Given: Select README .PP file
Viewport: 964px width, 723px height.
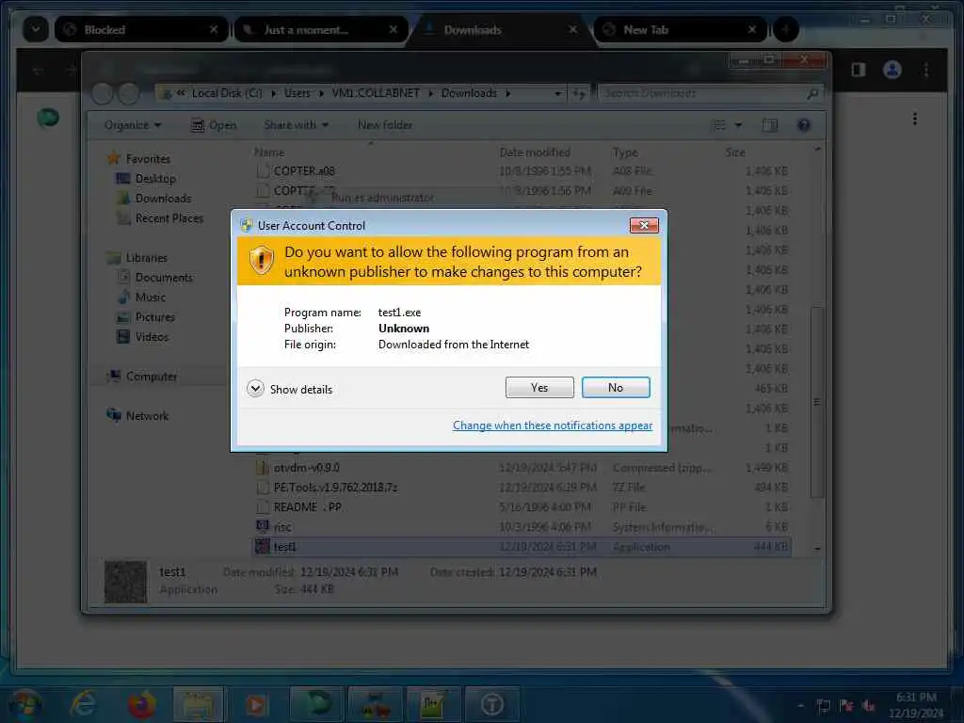Looking at the screenshot, I should point(522,507).
